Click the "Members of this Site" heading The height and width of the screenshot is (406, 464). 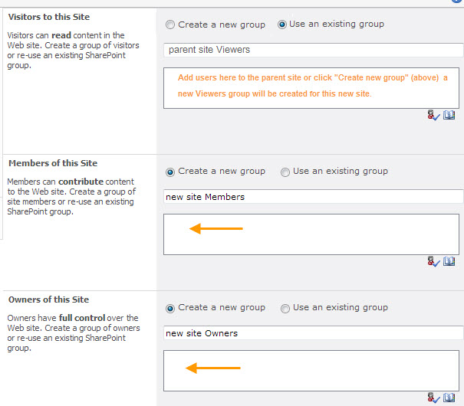click(x=53, y=163)
